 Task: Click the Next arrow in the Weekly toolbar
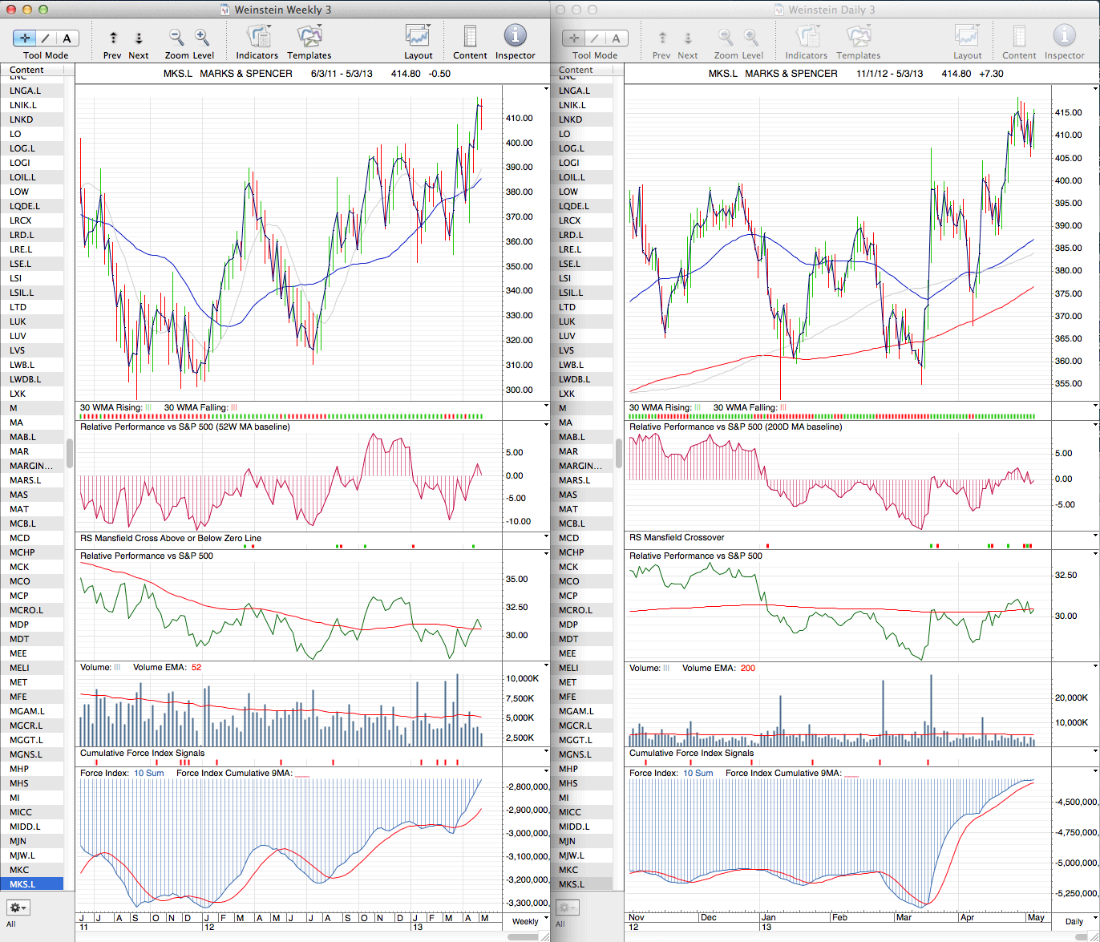tap(139, 38)
